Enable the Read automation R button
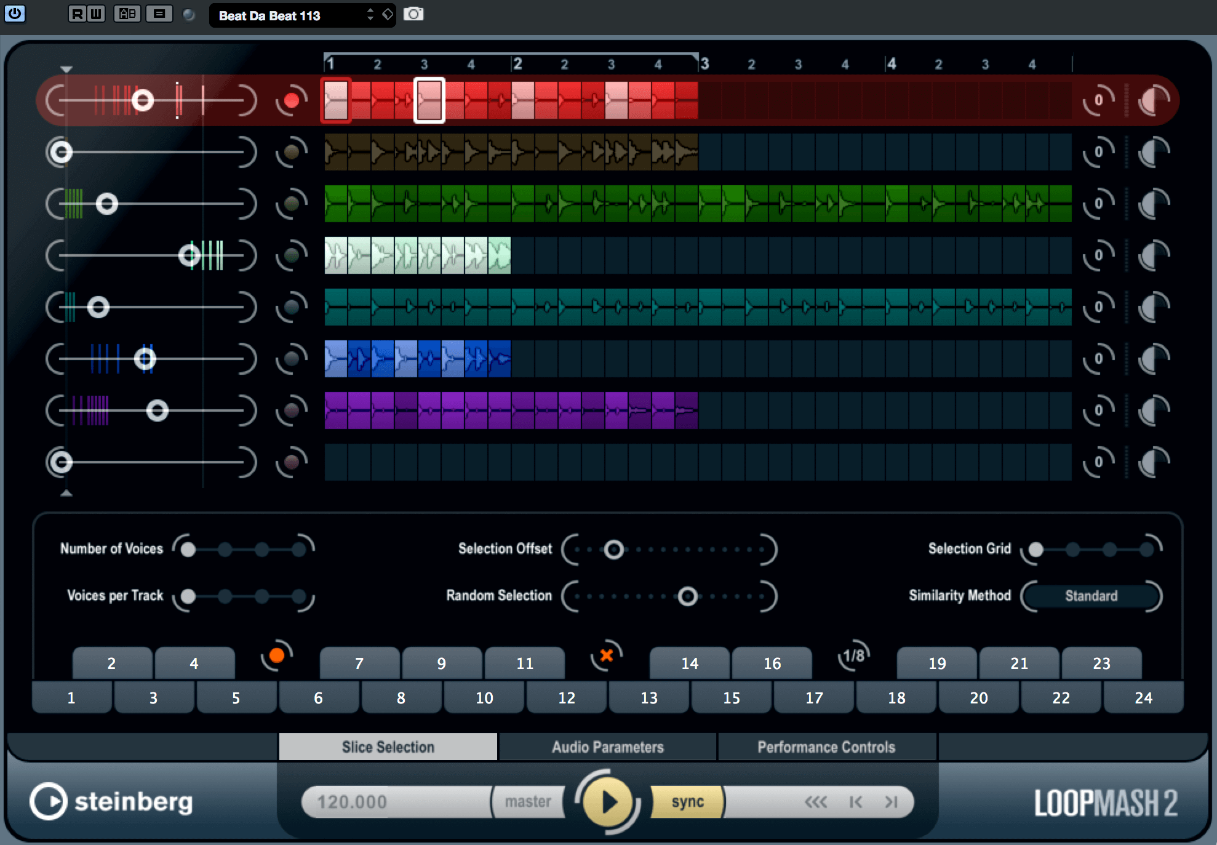This screenshot has width=1217, height=845. point(77,14)
